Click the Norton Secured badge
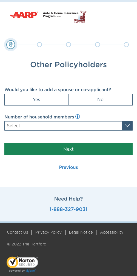 (22, 264)
